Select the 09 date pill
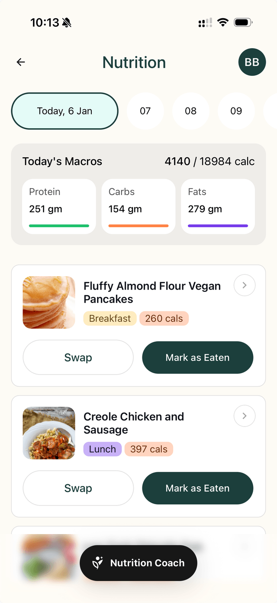The width and height of the screenshot is (277, 603). click(236, 111)
